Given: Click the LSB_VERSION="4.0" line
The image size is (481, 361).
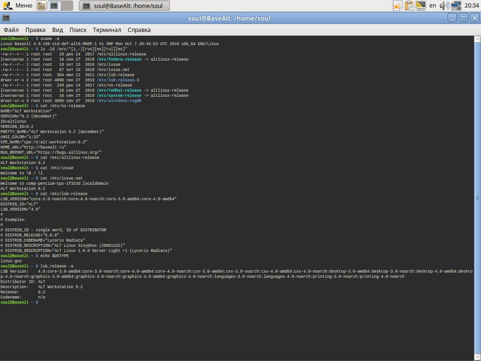Looking at the screenshot, I should (20, 209).
